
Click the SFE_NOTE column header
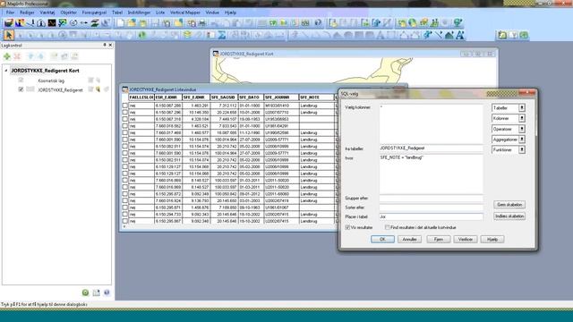(316, 97)
